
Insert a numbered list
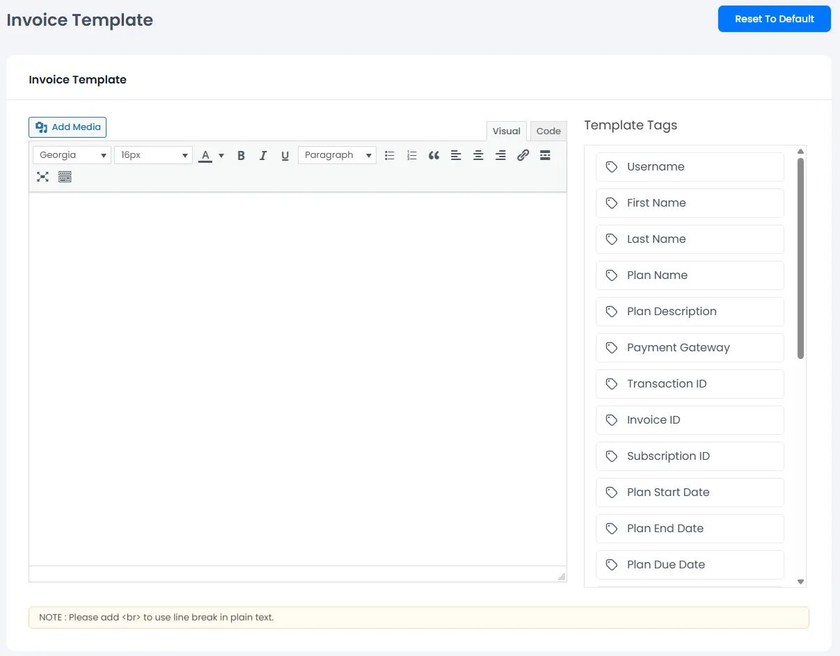point(412,154)
